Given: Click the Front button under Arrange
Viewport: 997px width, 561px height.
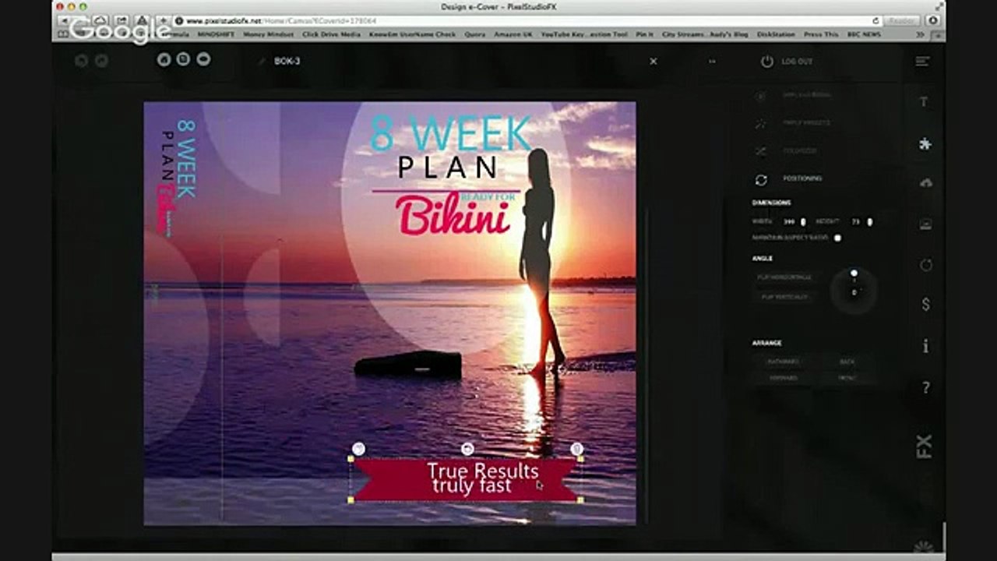Looking at the screenshot, I should pyautogui.click(x=847, y=378).
